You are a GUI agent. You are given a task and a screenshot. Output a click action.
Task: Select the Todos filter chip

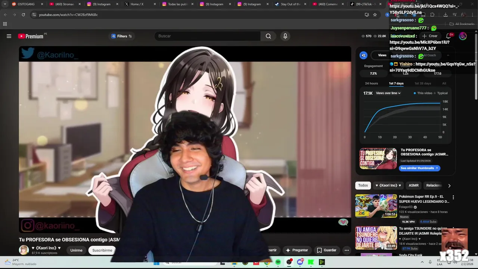pos(363,185)
